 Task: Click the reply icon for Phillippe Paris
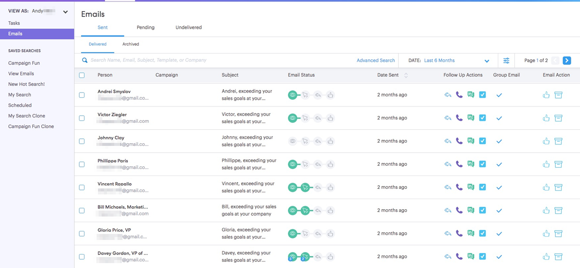point(448,164)
